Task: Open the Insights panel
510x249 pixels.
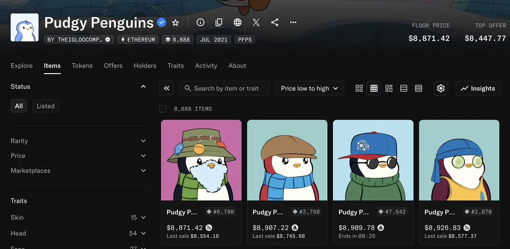Action: [478, 88]
